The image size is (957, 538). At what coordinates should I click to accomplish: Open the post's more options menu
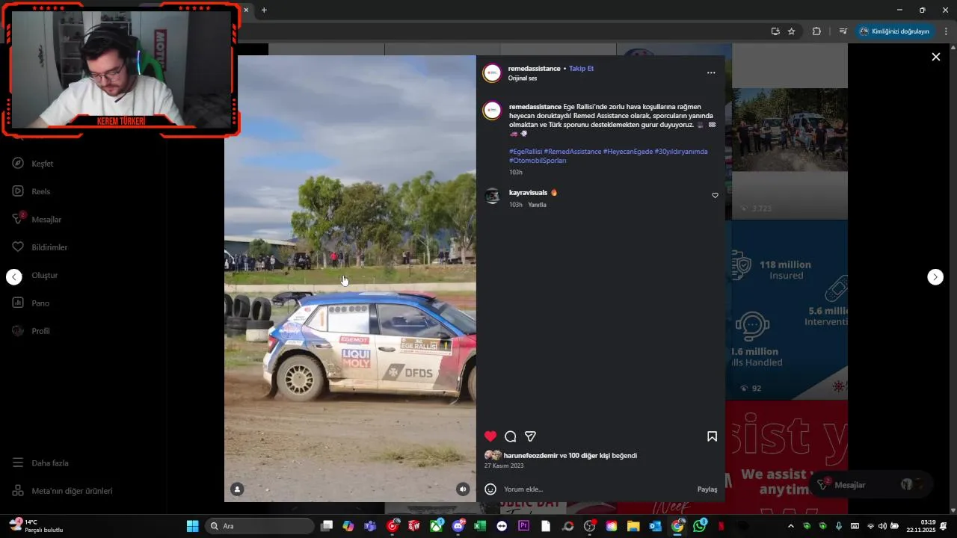pyautogui.click(x=711, y=72)
